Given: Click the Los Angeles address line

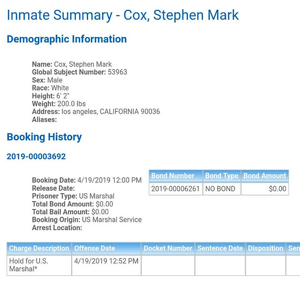Looking at the screenshot, I should 96,112.
